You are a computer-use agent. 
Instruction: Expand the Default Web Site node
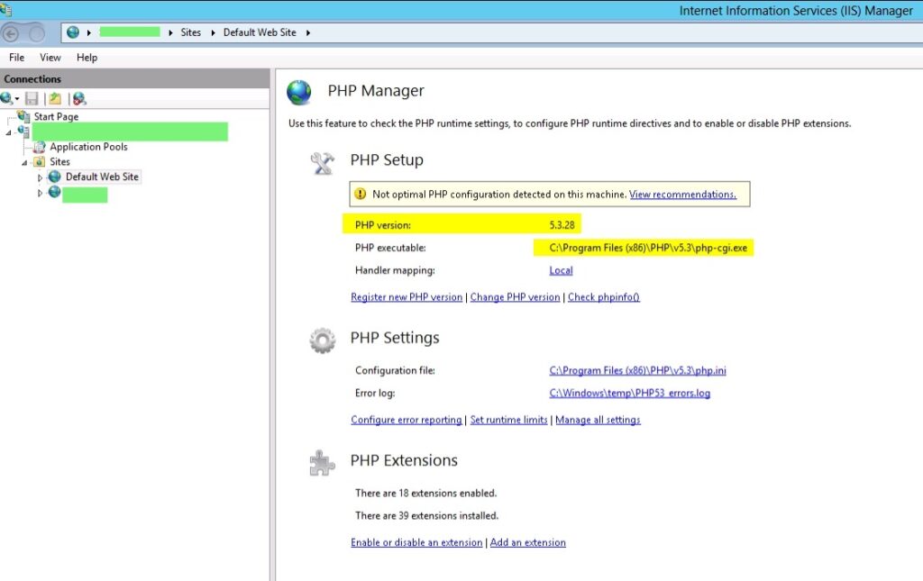click(40, 177)
